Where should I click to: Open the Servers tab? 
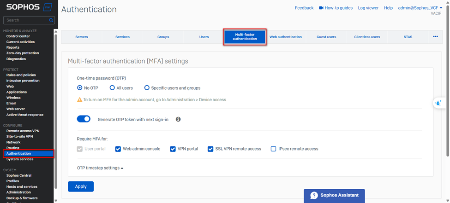pos(82,37)
